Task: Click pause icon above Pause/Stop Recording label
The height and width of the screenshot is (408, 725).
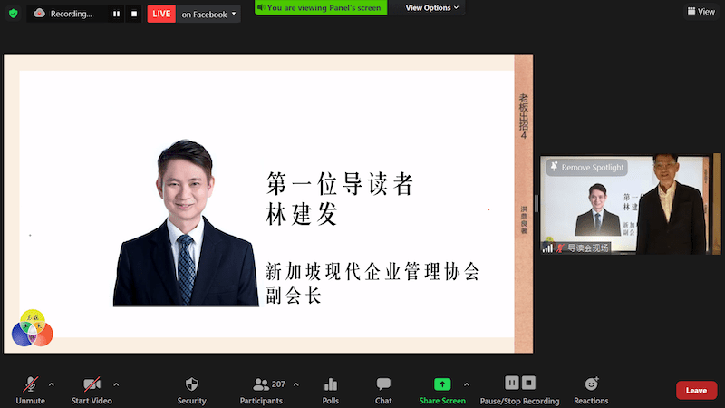Action: 511,383
